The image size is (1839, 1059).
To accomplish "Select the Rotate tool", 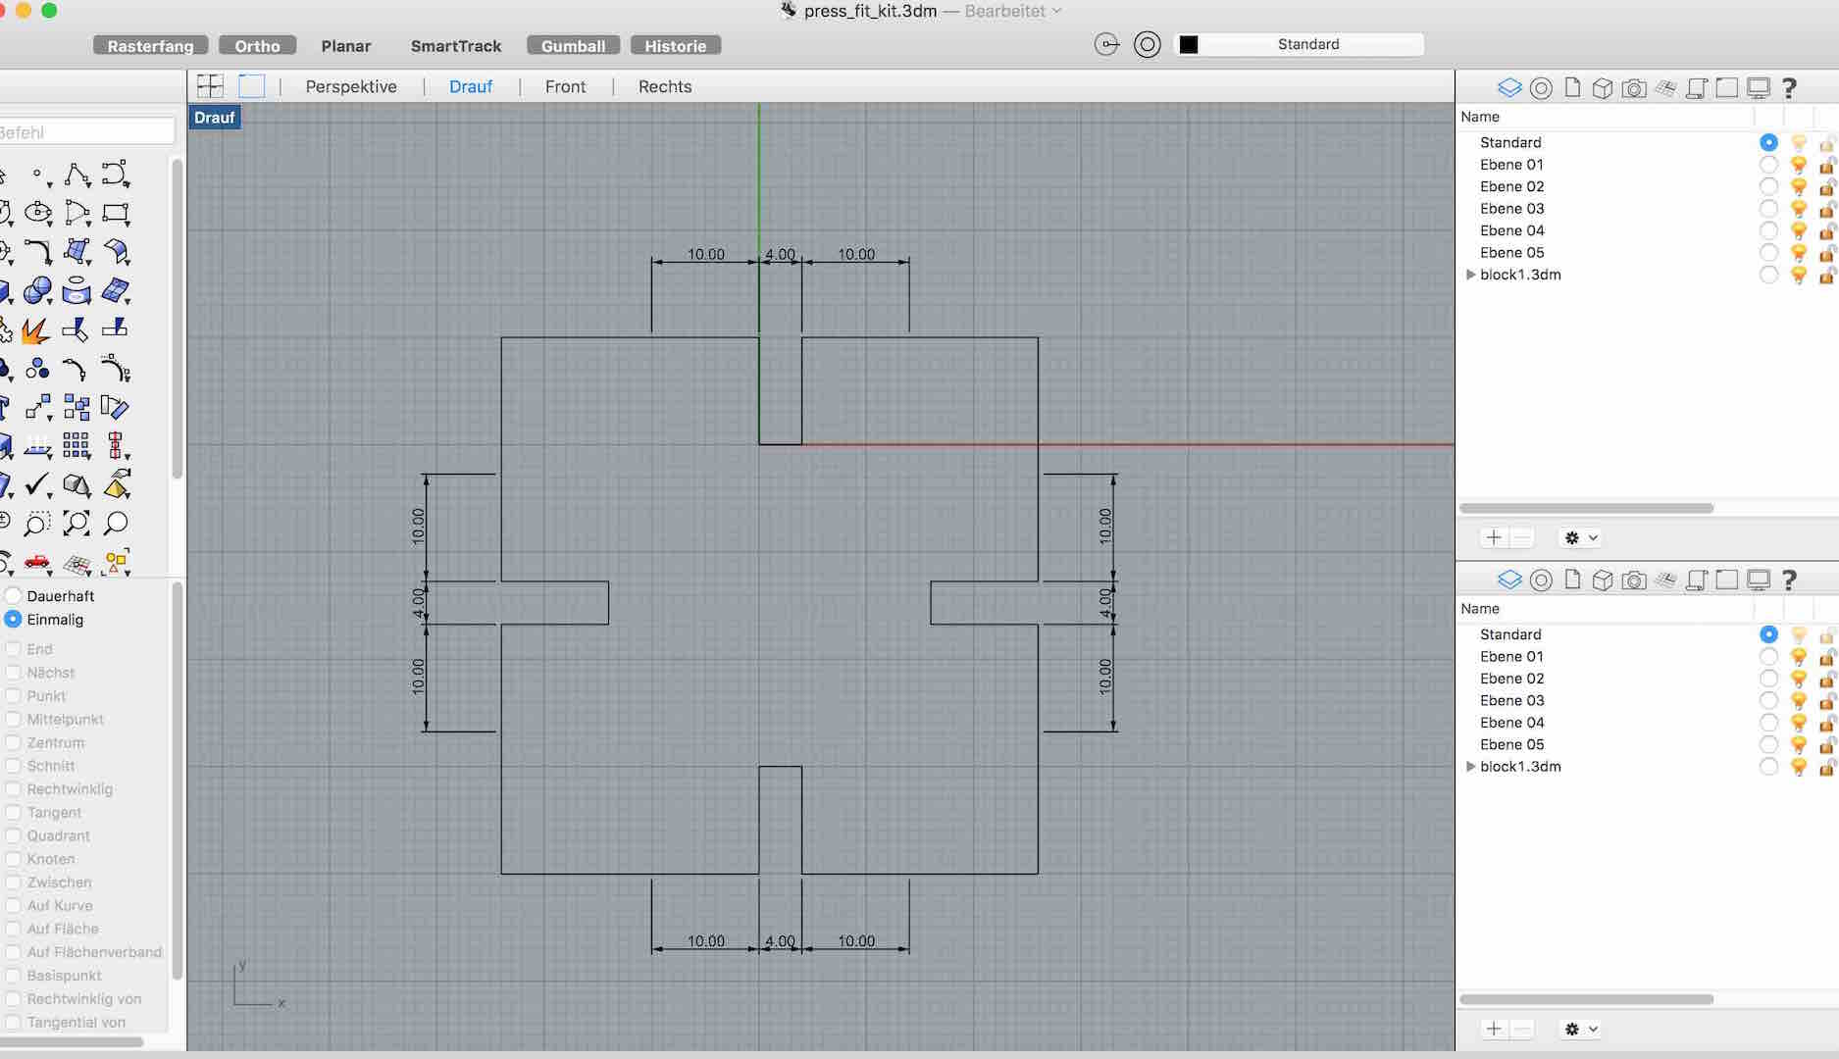I will (x=115, y=407).
